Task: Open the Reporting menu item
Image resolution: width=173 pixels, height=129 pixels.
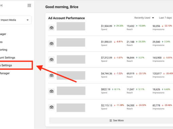Action: click(x=4, y=50)
